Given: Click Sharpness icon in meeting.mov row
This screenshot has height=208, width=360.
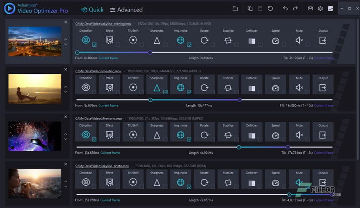Looking at the screenshot, I should (157, 88).
